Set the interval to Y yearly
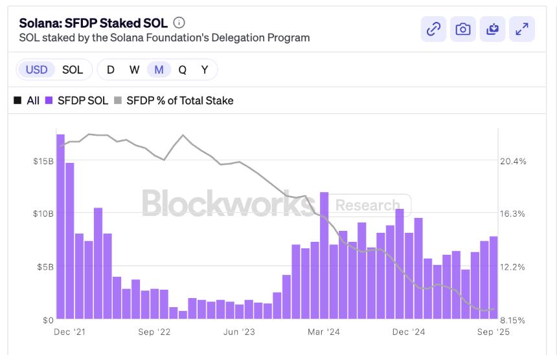The width and height of the screenshot is (557, 355). point(205,70)
